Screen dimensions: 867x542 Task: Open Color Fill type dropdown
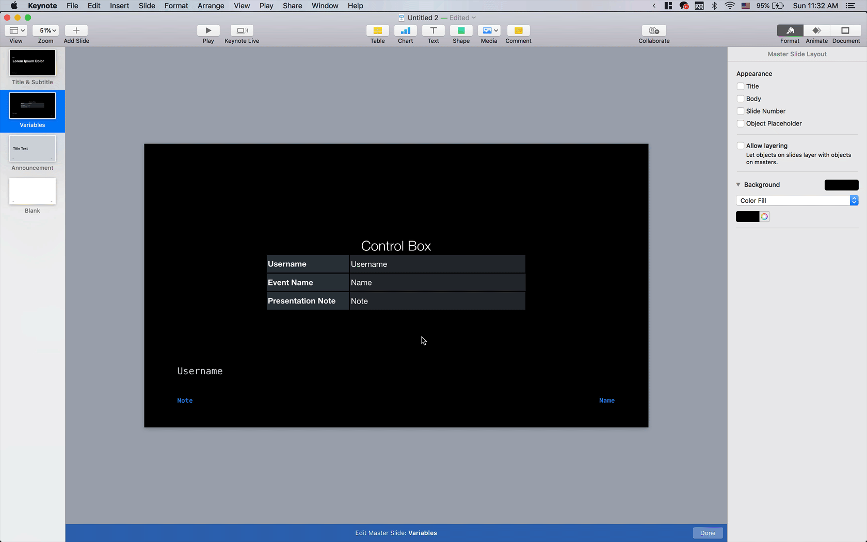[797, 200]
